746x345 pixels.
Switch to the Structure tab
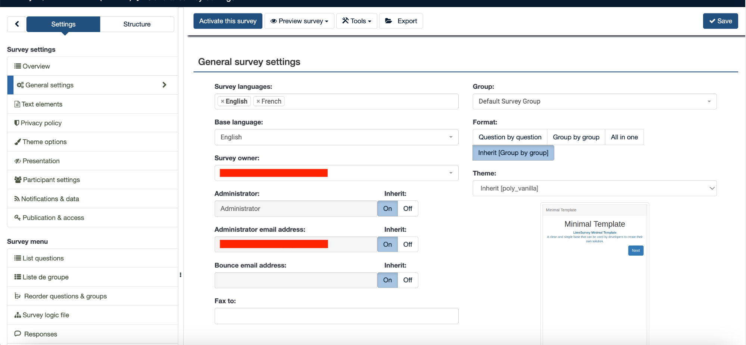[137, 24]
